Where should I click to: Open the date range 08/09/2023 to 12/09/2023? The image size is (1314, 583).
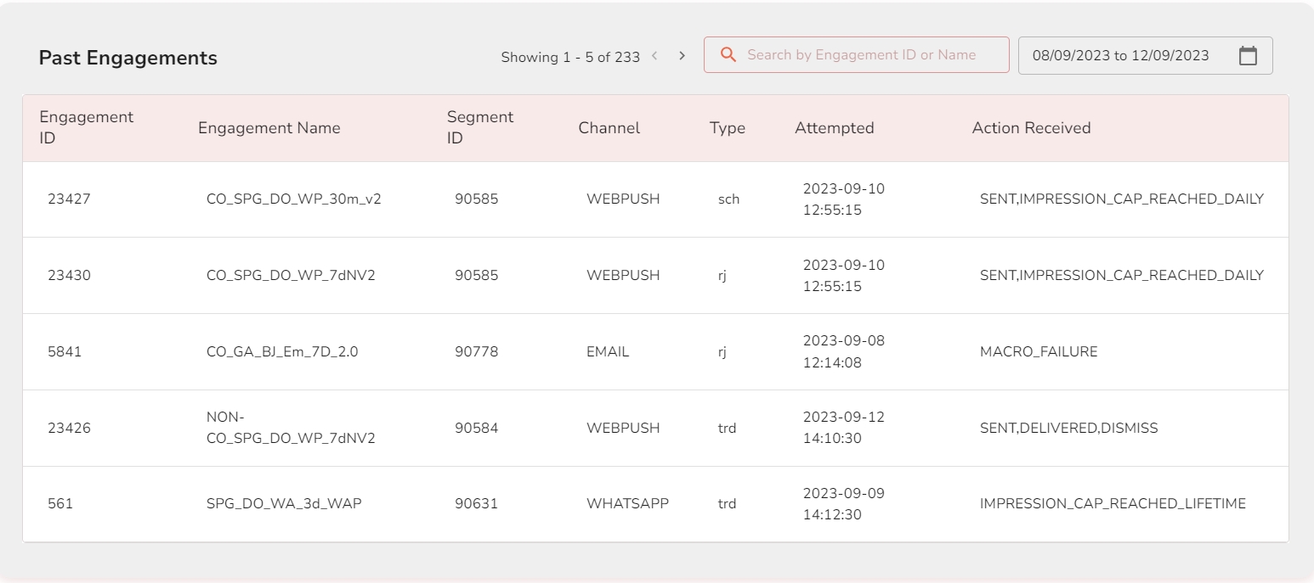pyautogui.click(x=1120, y=56)
